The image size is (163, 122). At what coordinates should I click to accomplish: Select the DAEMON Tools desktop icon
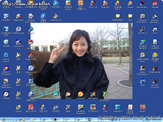click(x=19, y=30)
